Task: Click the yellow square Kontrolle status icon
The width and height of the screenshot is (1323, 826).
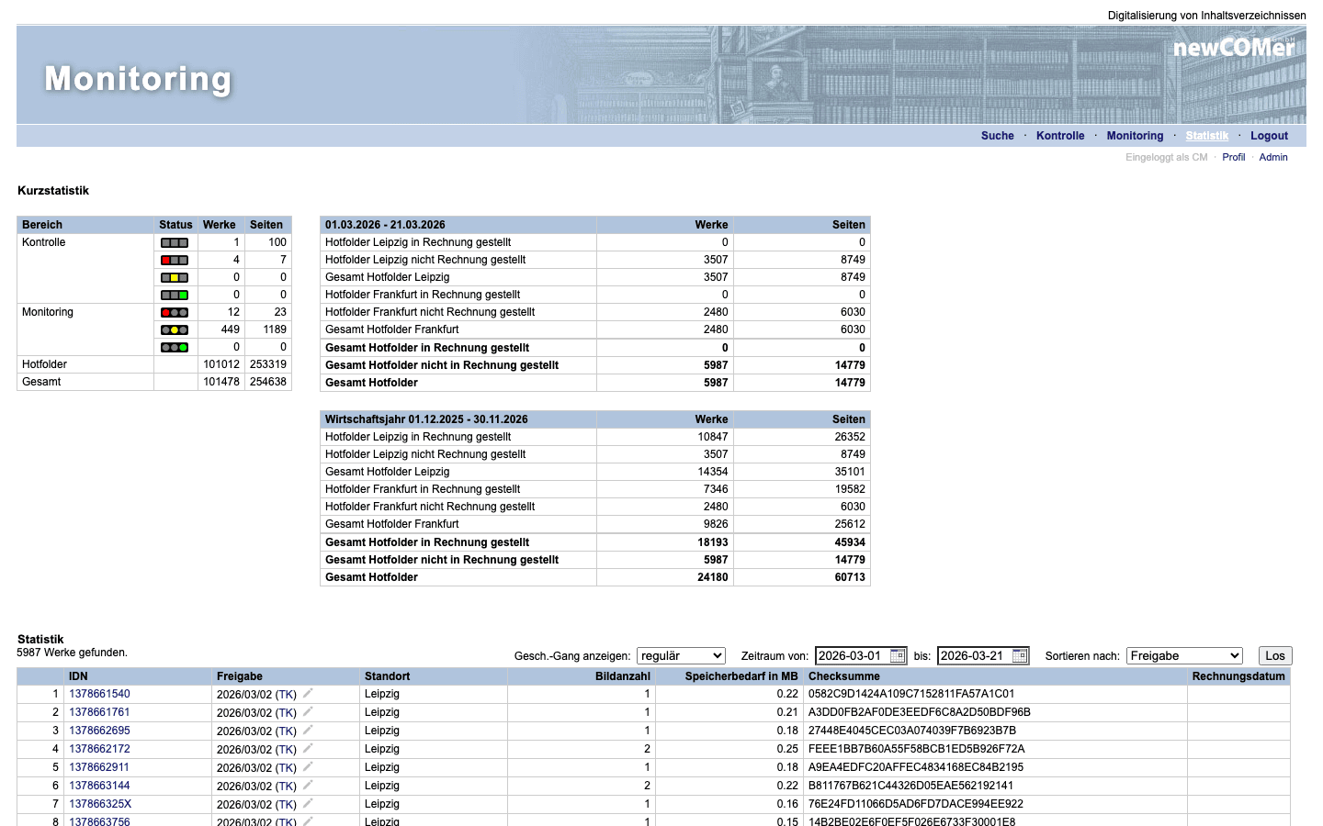Action: tap(175, 278)
